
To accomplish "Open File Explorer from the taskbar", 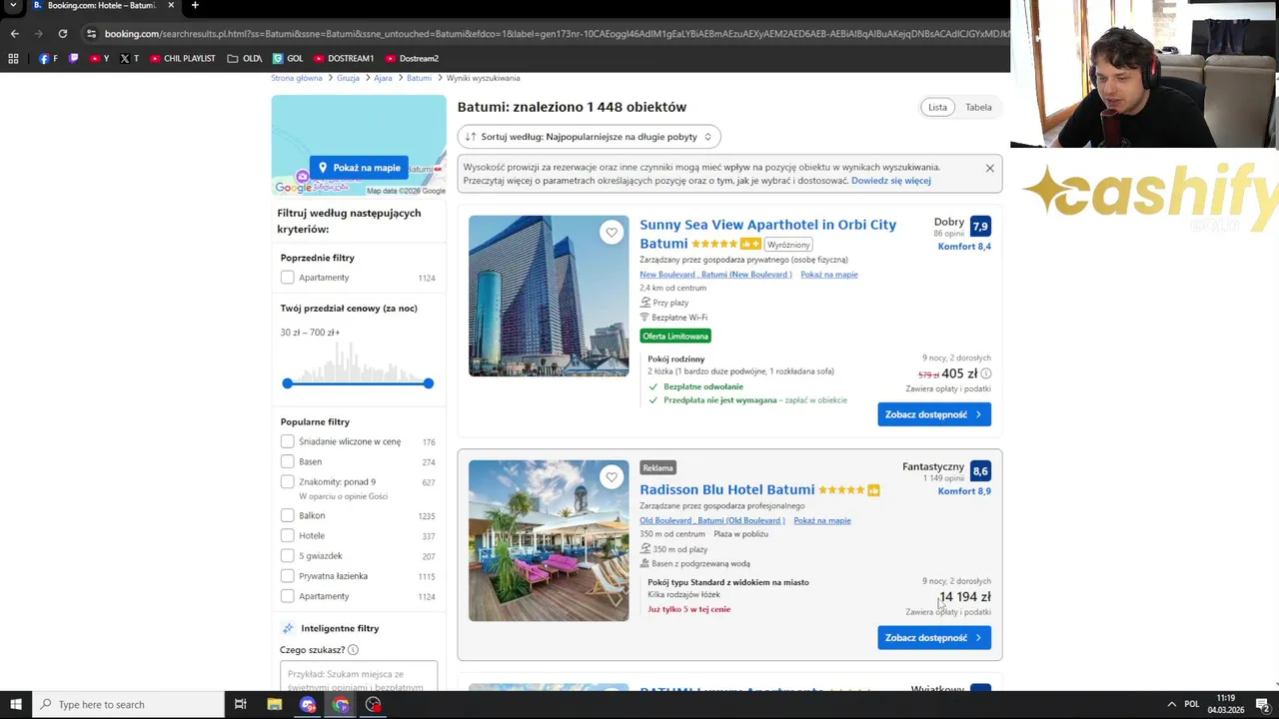I will [x=274, y=704].
